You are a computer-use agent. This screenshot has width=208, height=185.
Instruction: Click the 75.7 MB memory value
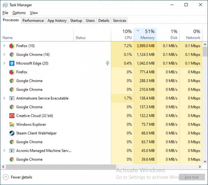pos(148,125)
